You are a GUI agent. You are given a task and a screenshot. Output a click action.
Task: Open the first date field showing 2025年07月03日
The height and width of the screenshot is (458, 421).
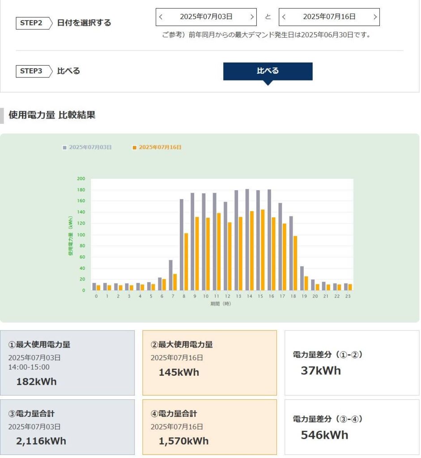(206, 17)
